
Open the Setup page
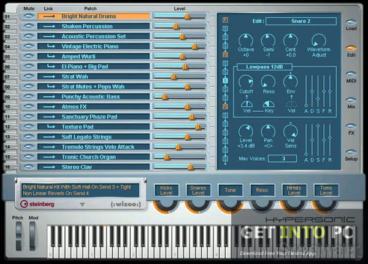coord(351,152)
